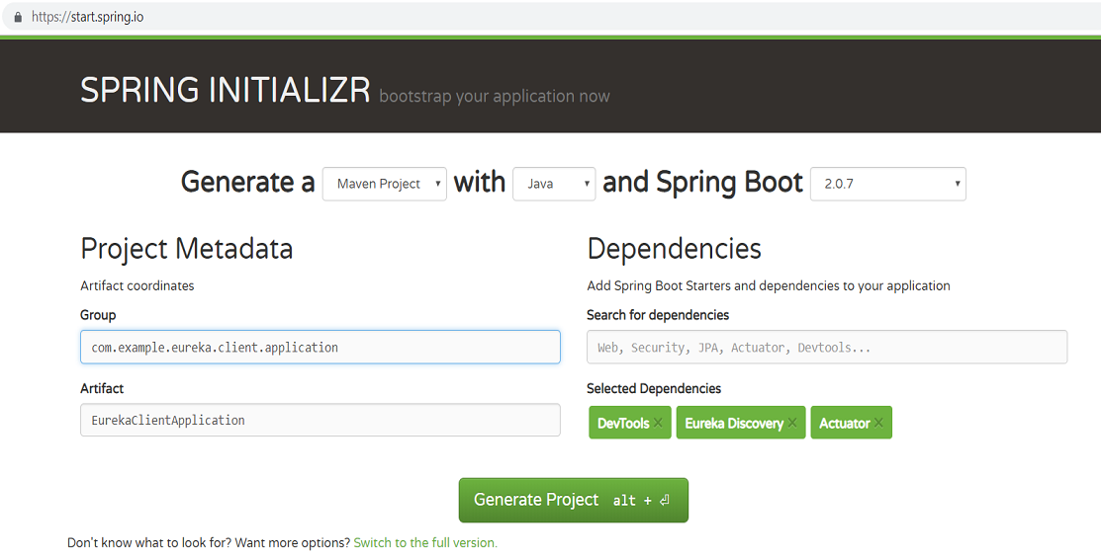Open the Java language dropdown
This screenshot has width=1101, height=556.
click(x=554, y=184)
